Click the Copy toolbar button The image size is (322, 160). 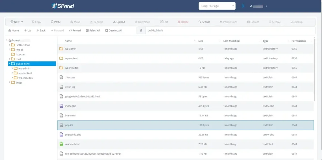[36, 22]
